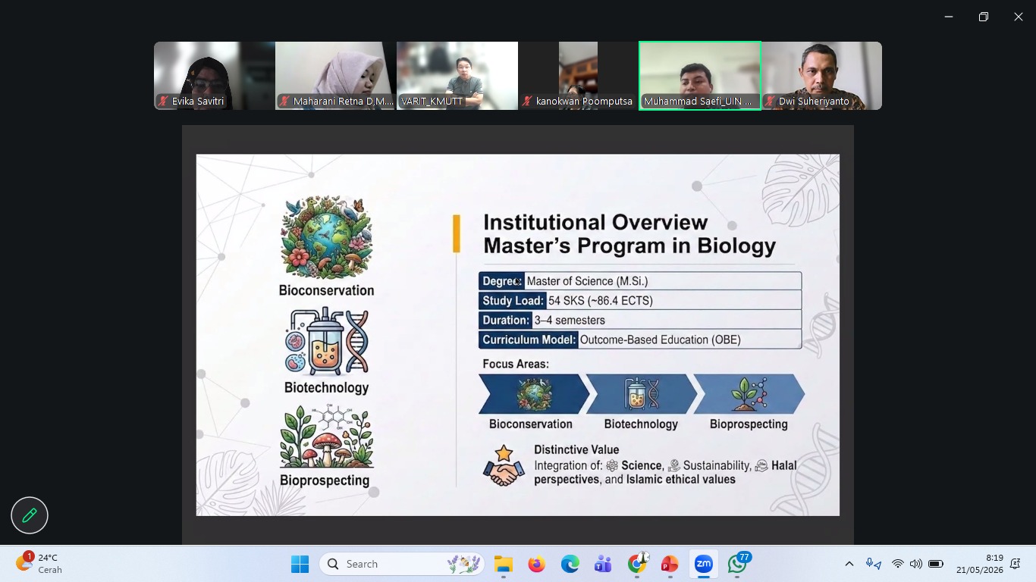Screen dimensions: 1036x582
Task: Click the microphone and location in-use tray icon
Action: point(874,564)
